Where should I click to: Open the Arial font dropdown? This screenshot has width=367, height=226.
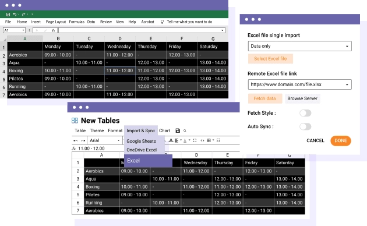click(104, 140)
